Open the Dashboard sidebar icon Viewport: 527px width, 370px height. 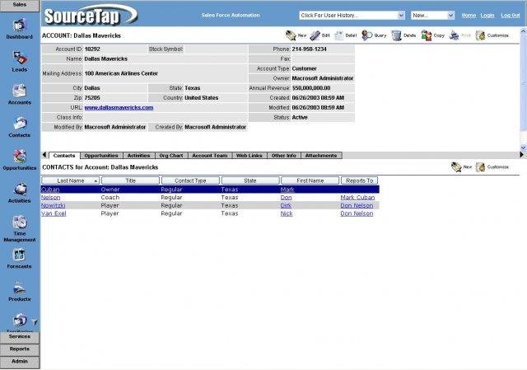pos(20,26)
